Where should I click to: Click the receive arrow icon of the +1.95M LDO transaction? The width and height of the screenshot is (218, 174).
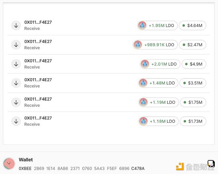tap(16, 25)
